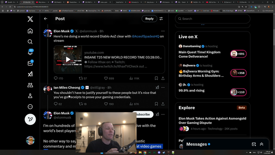
Task: Join DansGaming live with +691 listeners
Action: click(x=238, y=54)
